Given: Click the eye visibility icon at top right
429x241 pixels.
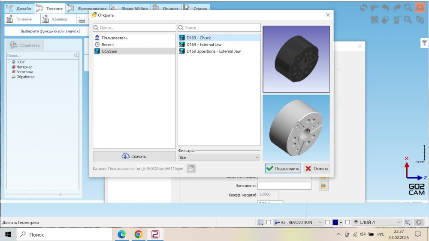Looking at the screenshot, I should (x=420, y=19).
